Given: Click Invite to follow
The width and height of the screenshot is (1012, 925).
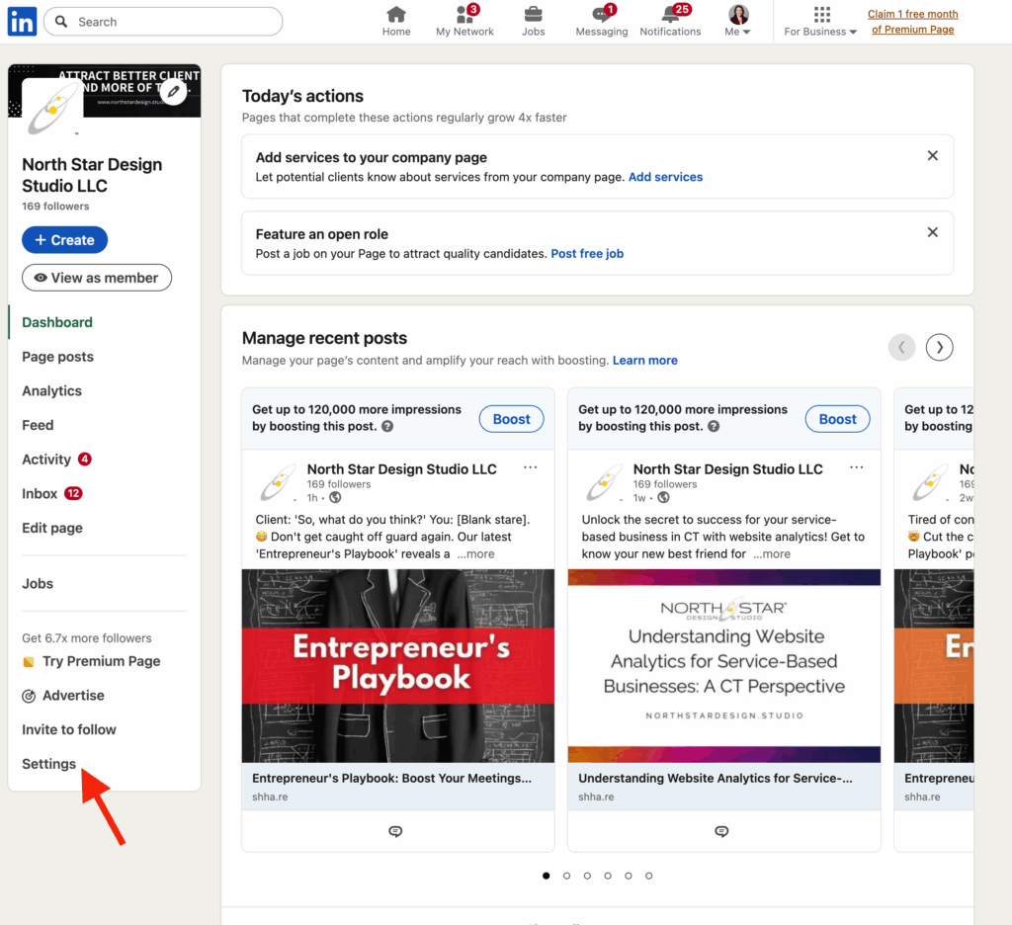Looking at the screenshot, I should pos(69,729).
